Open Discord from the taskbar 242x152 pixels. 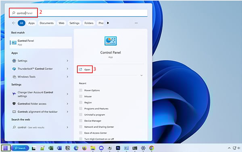(101, 148)
